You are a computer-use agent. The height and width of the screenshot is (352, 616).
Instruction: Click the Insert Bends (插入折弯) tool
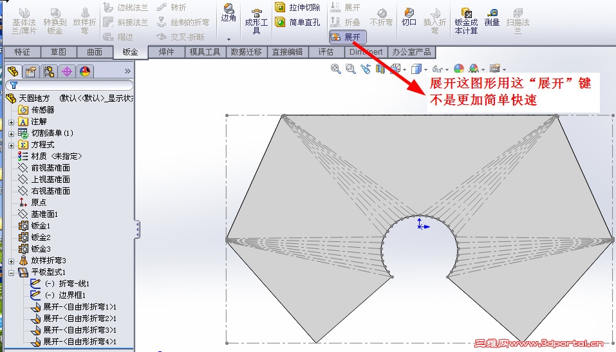pos(434,22)
